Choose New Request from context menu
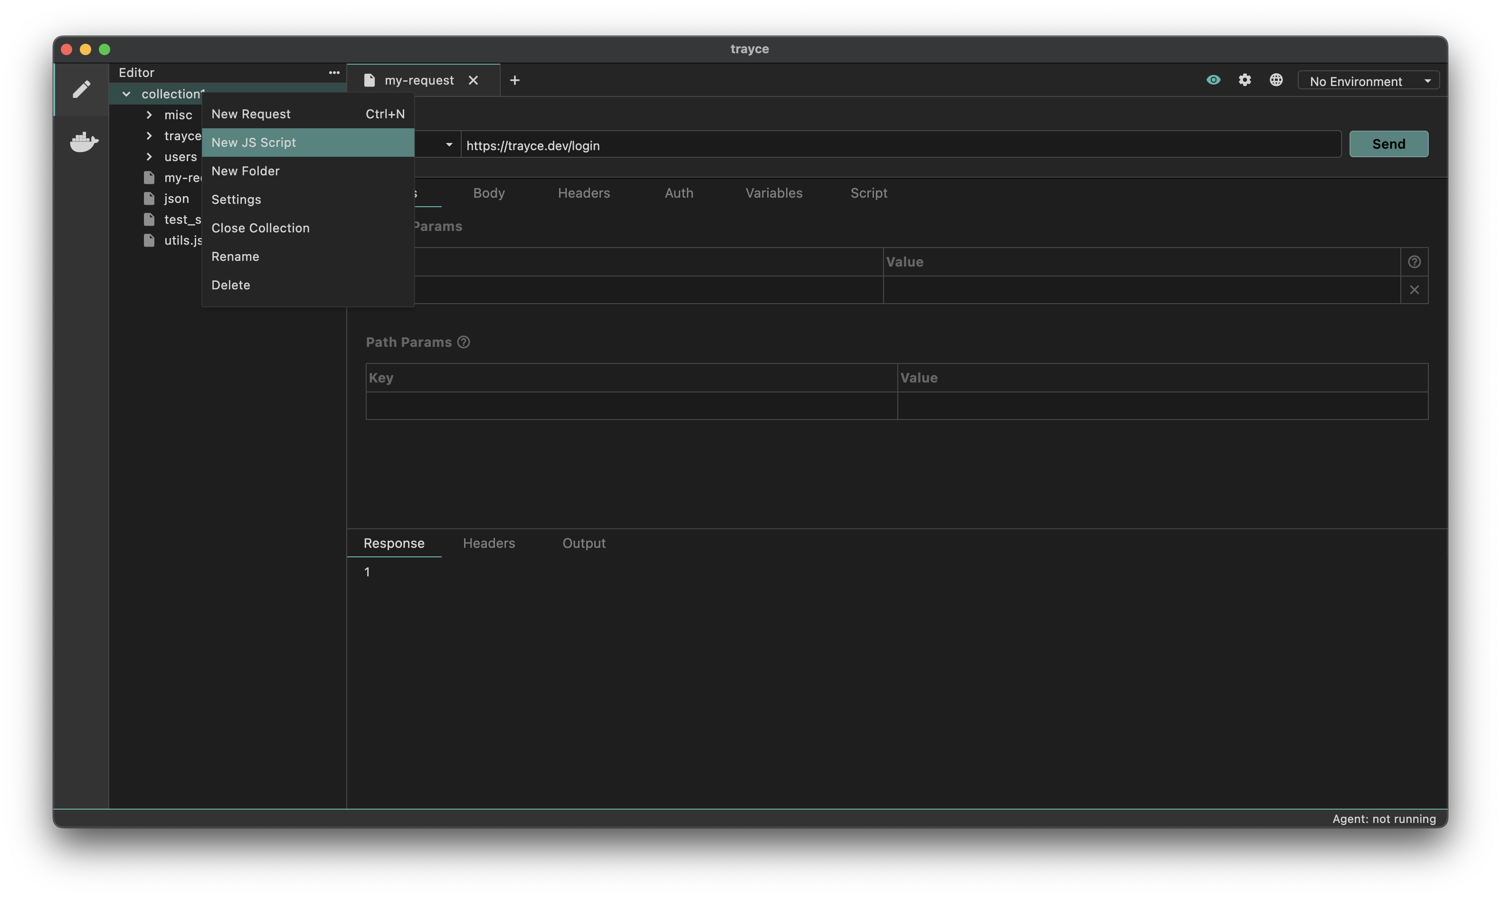Image resolution: width=1501 pixels, height=898 pixels. [x=308, y=115]
